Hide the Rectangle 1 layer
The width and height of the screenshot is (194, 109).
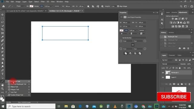click(x=163, y=73)
